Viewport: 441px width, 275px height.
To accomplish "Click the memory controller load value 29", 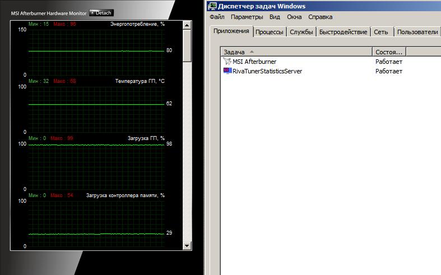I will point(169,233).
